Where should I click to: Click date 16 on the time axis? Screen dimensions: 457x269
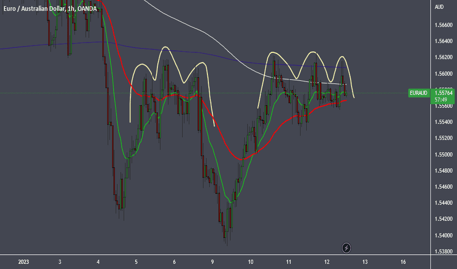pos(403,262)
